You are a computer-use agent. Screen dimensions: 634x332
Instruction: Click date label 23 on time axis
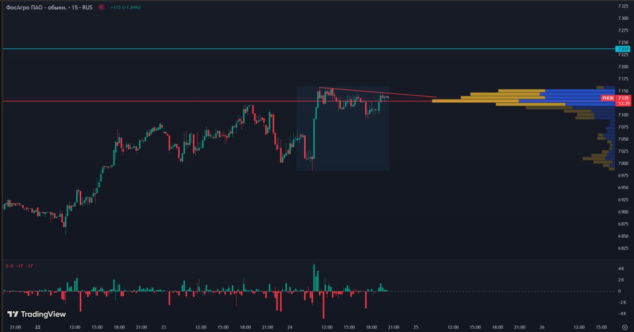[164, 327]
